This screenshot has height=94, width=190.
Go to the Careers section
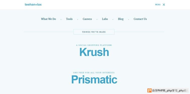(87, 19)
